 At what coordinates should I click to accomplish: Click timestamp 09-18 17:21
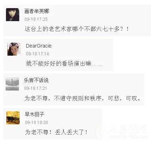pyautogui.click(x=36, y=88)
